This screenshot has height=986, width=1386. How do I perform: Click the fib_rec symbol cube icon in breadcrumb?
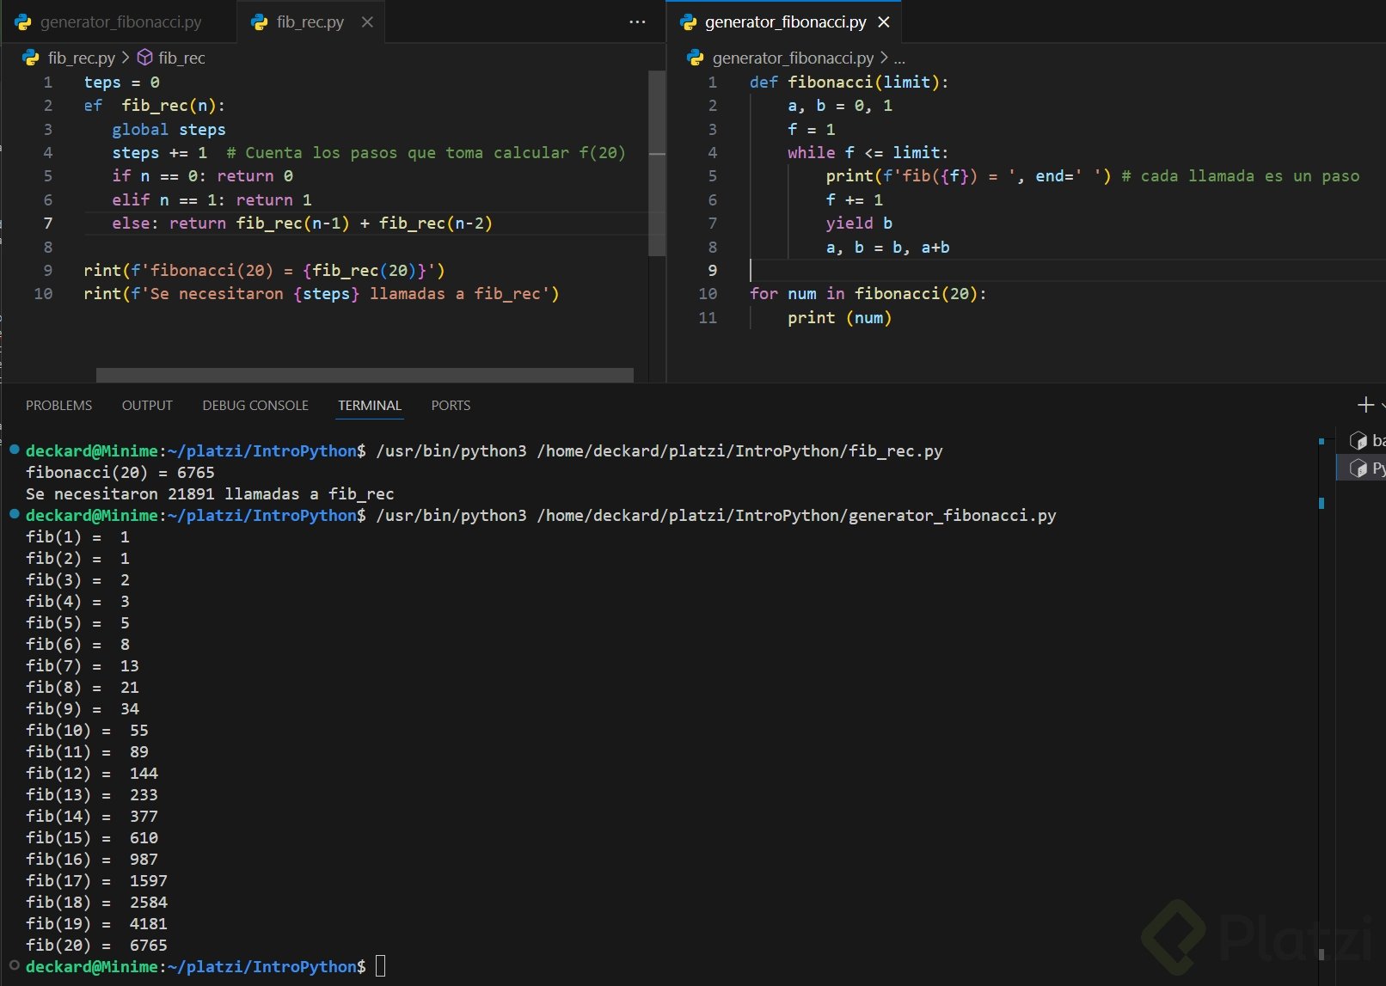[145, 58]
